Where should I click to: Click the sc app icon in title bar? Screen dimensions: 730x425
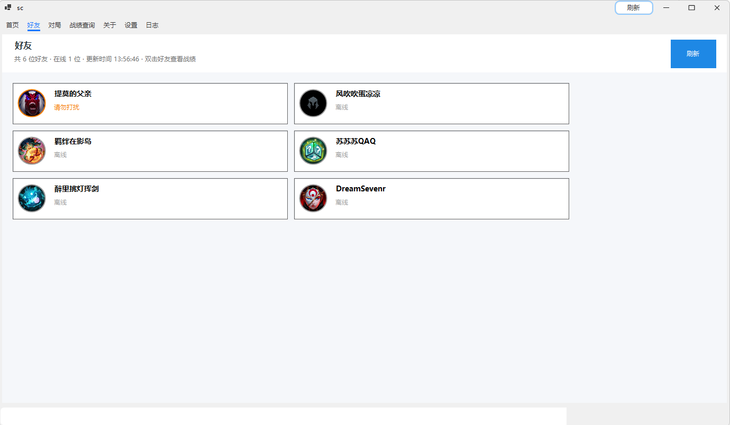pos(8,7)
